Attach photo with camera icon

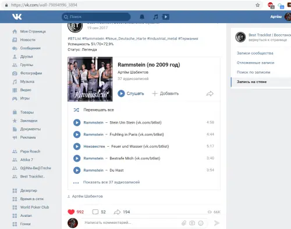click(192, 223)
